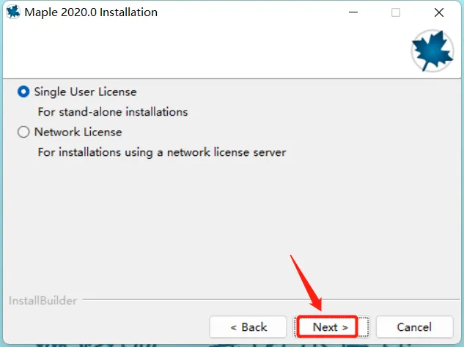464x347 pixels.
Task: Click the Maple leaf title bar icon
Action: point(13,12)
